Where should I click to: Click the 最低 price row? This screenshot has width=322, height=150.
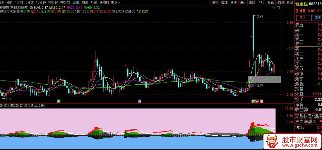click(309, 84)
